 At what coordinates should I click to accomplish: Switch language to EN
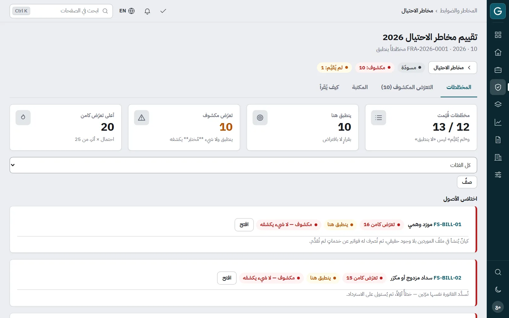coord(127,11)
